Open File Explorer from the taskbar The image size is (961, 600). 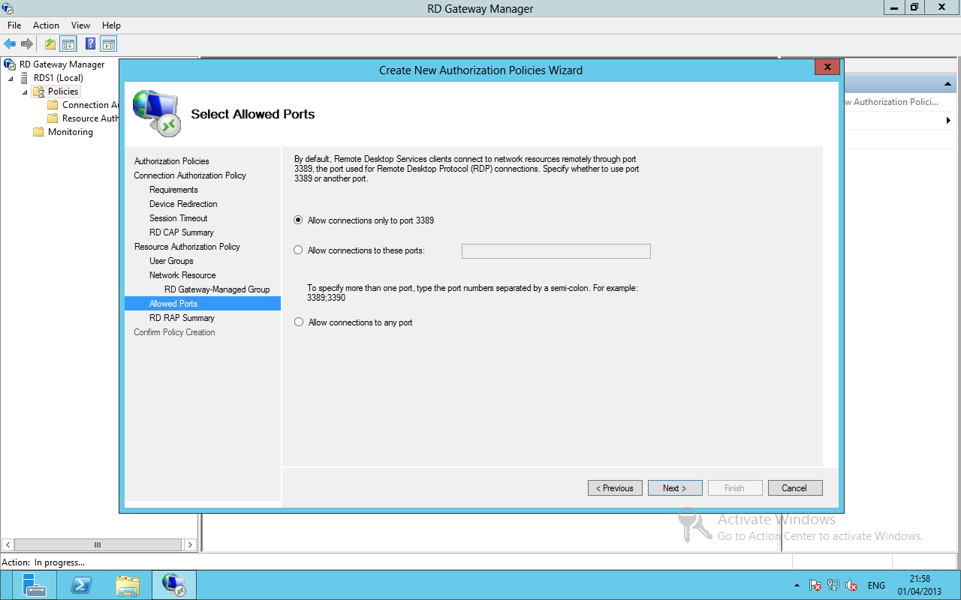pos(128,585)
